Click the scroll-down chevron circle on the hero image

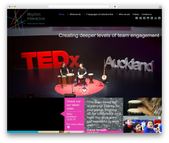[84, 90]
